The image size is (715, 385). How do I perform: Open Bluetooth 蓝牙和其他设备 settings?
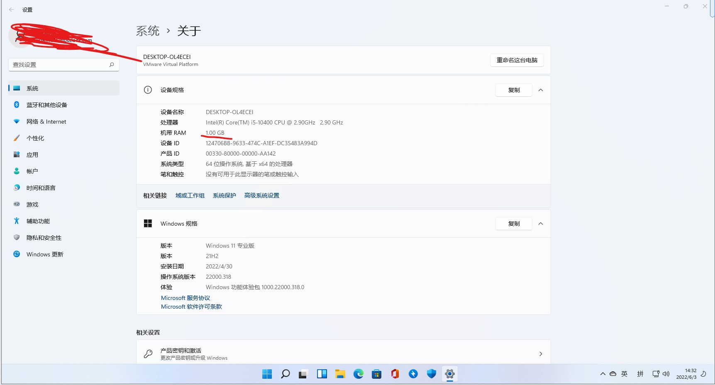64,105
